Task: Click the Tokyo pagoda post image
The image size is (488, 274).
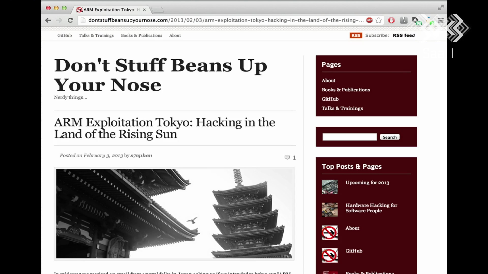Action: (x=174, y=214)
